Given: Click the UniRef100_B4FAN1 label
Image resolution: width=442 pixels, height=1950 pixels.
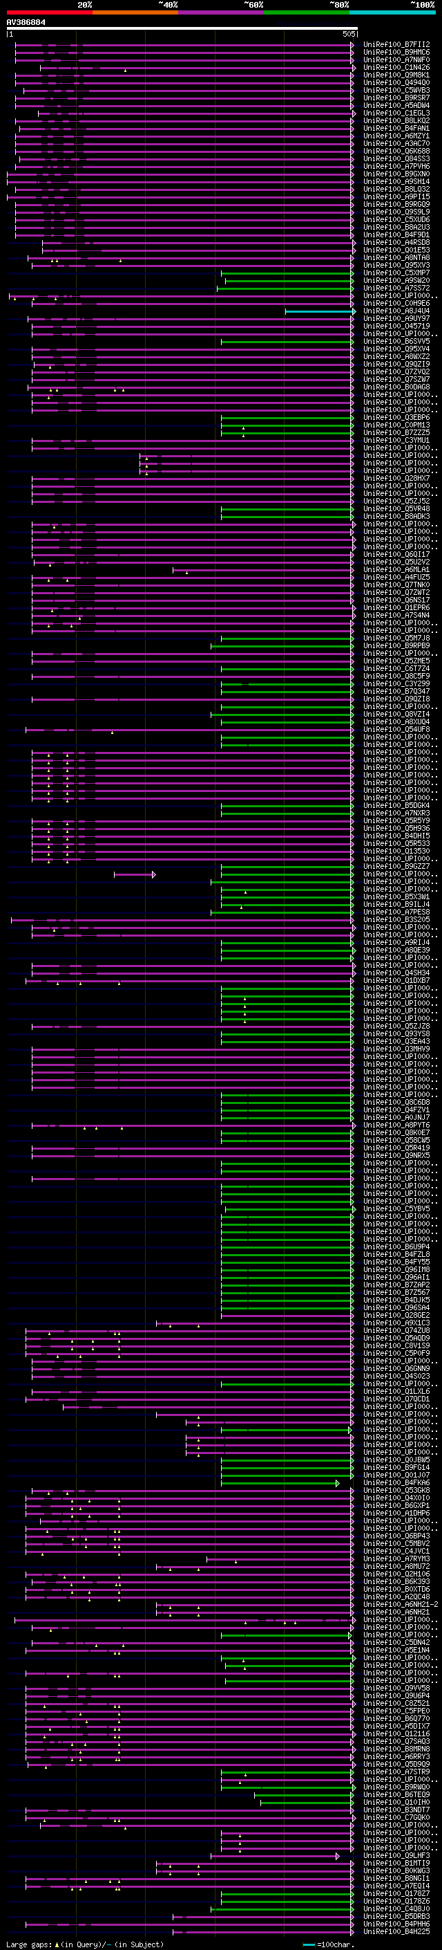Looking at the screenshot, I should click(x=396, y=129).
